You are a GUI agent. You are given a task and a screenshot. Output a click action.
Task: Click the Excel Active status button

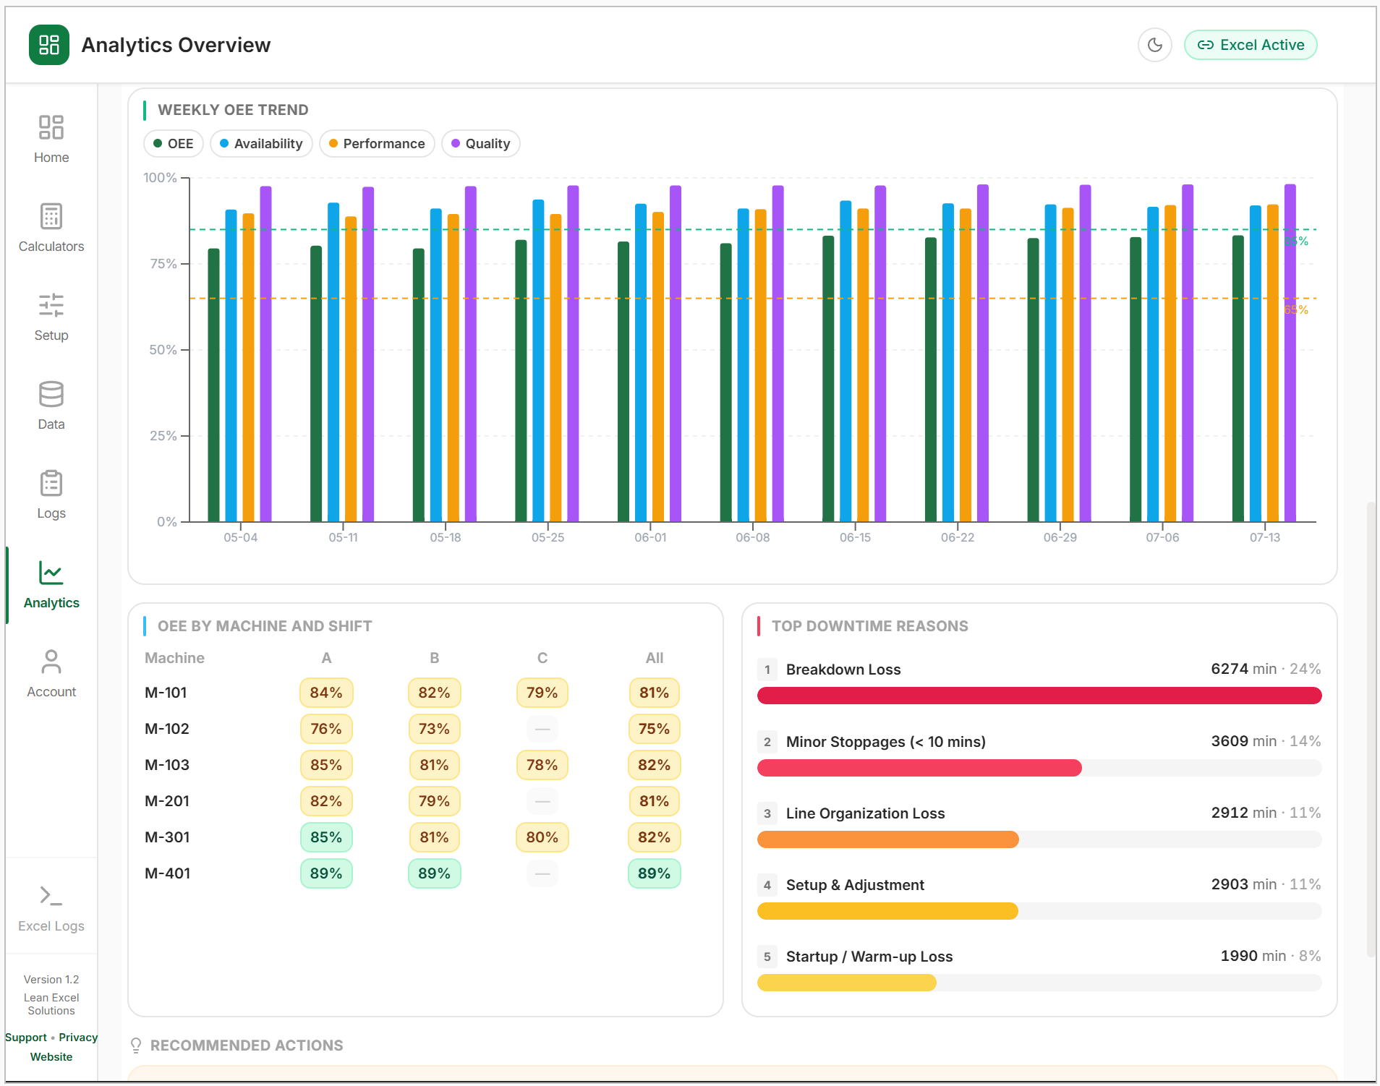pyautogui.click(x=1251, y=45)
